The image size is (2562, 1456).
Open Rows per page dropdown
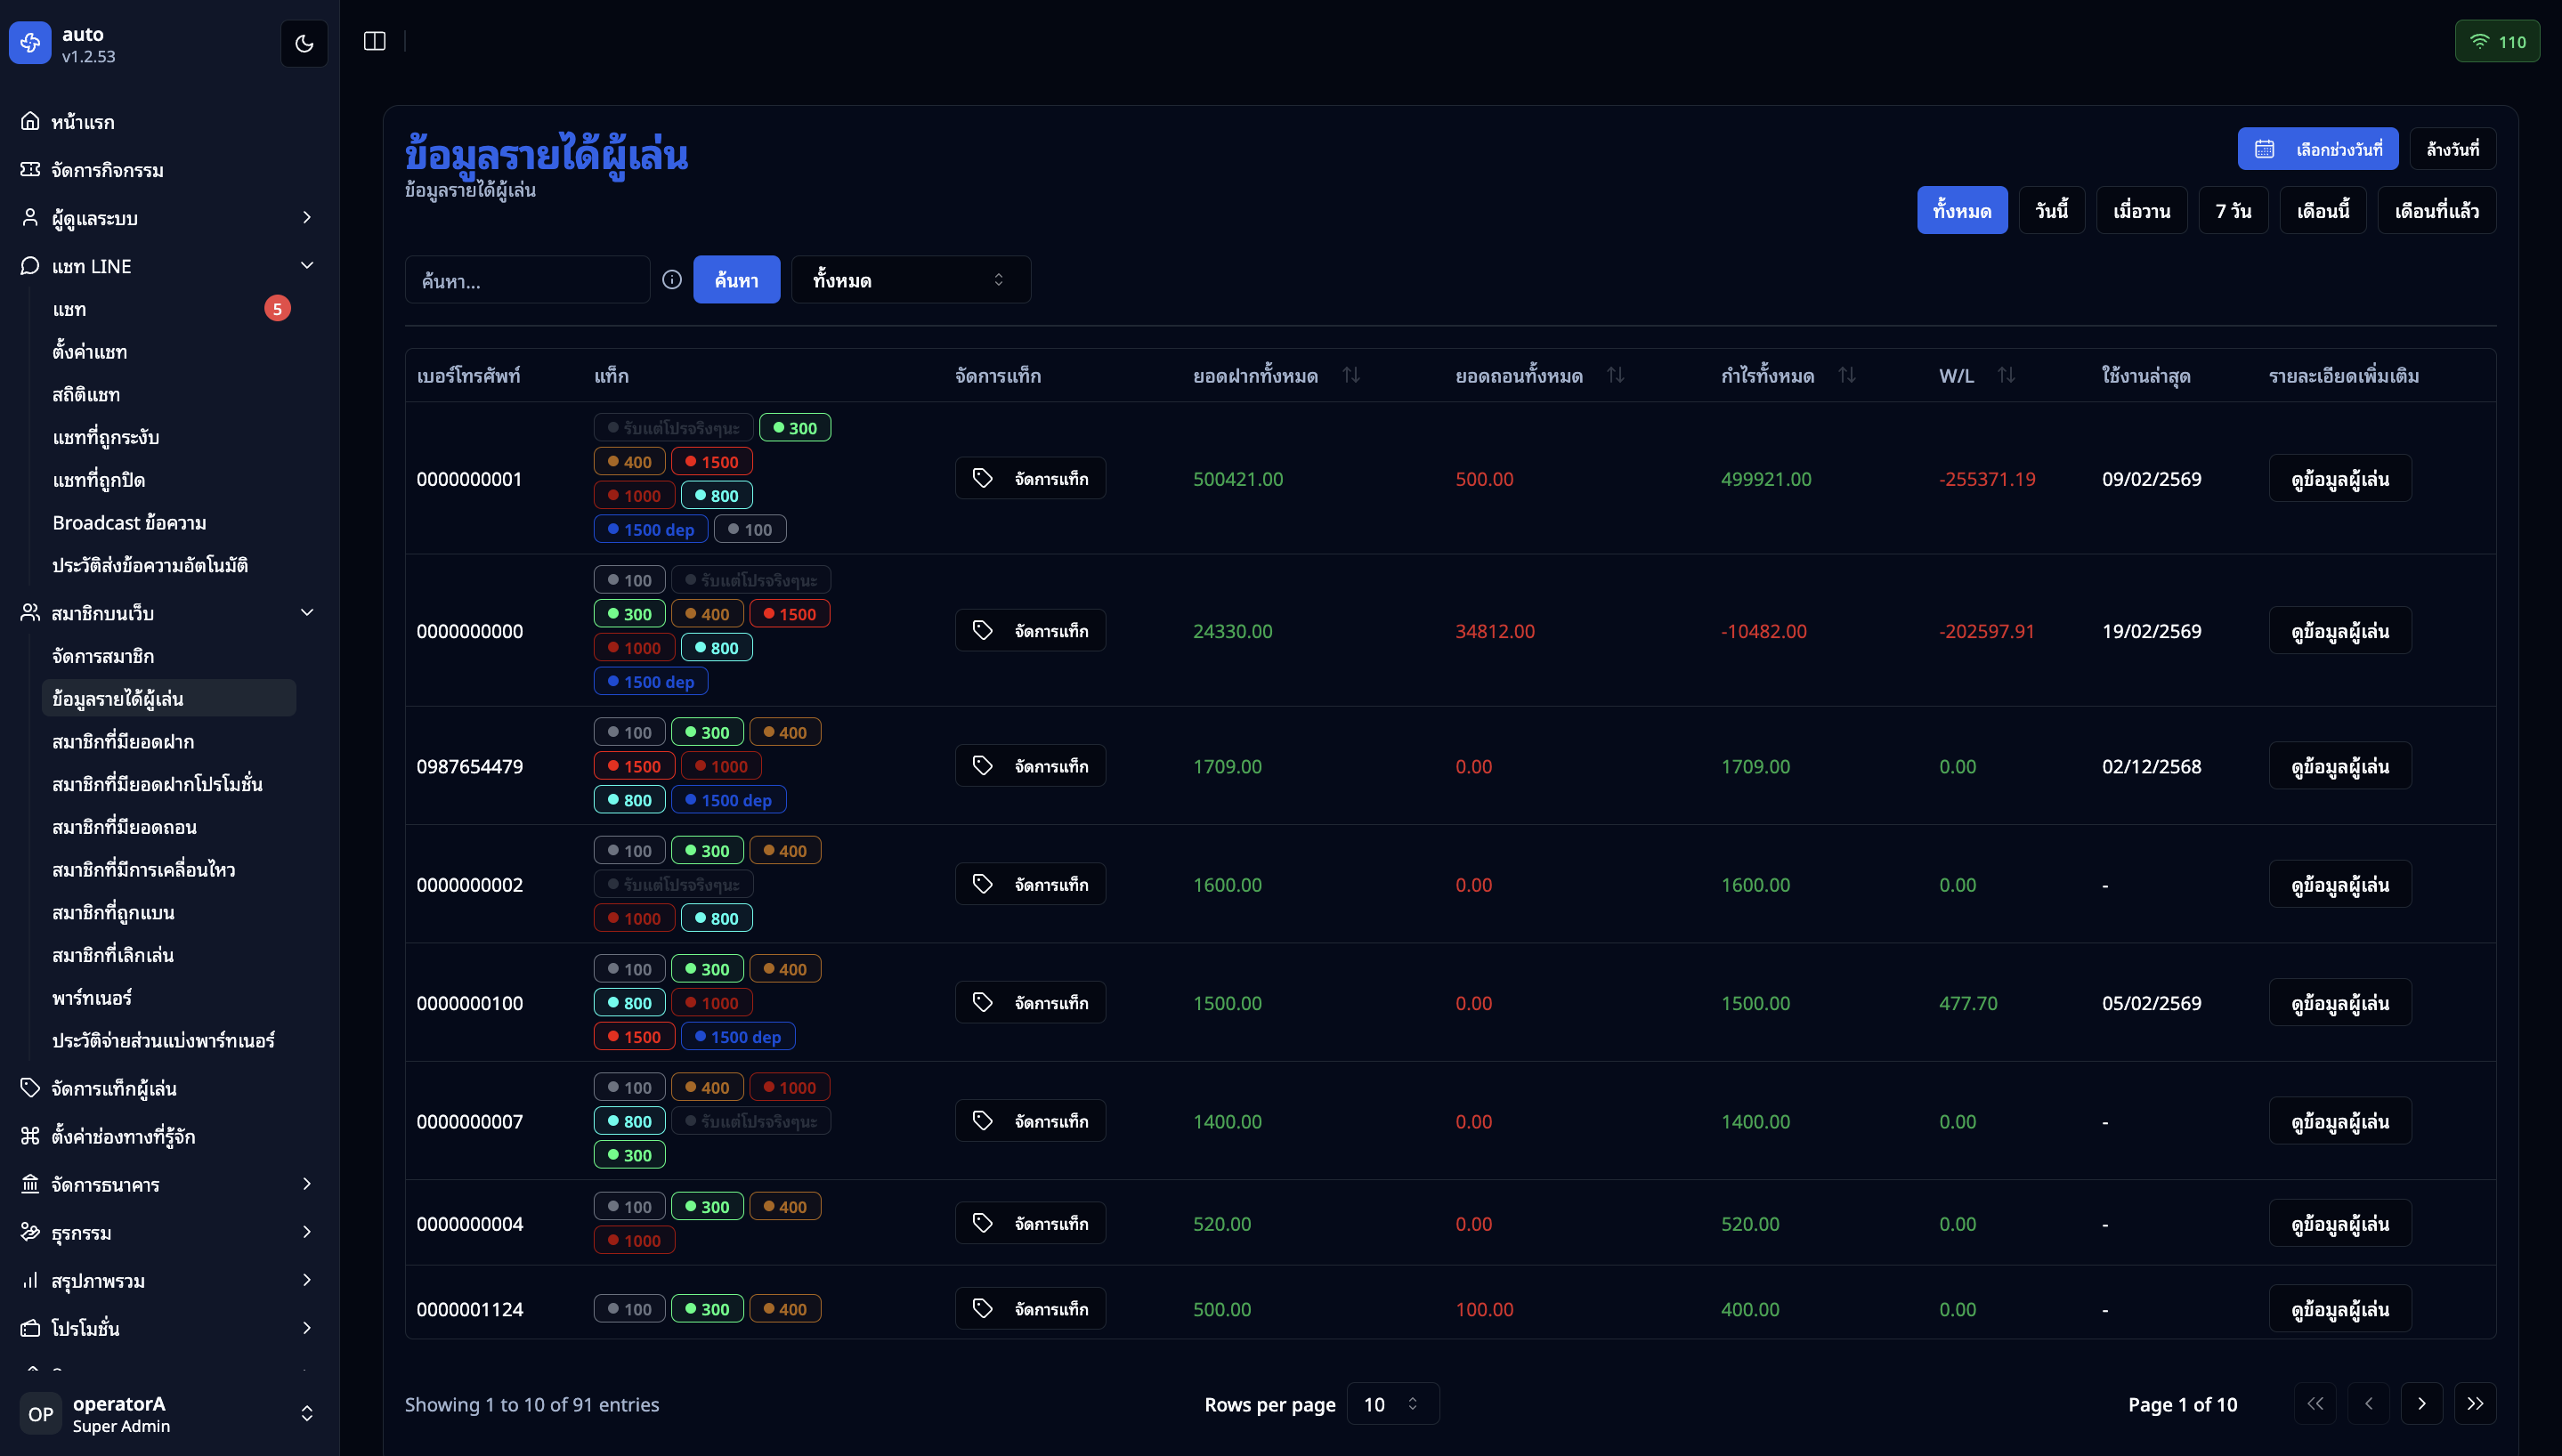1392,1404
